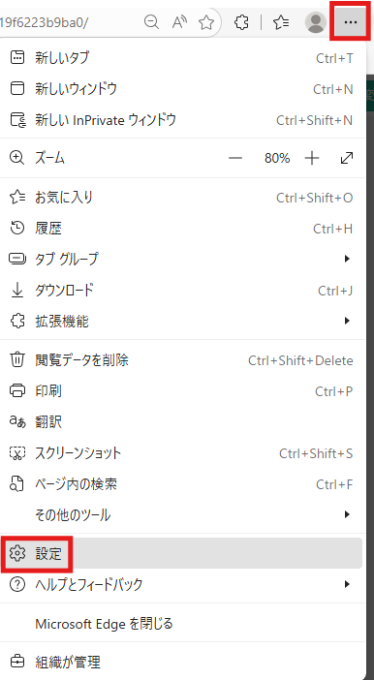
Task: Click the download arrow icon beside ダウンロード
Action: (17, 291)
